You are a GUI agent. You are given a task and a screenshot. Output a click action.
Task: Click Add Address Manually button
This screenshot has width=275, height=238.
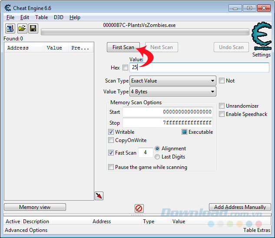click(x=240, y=207)
